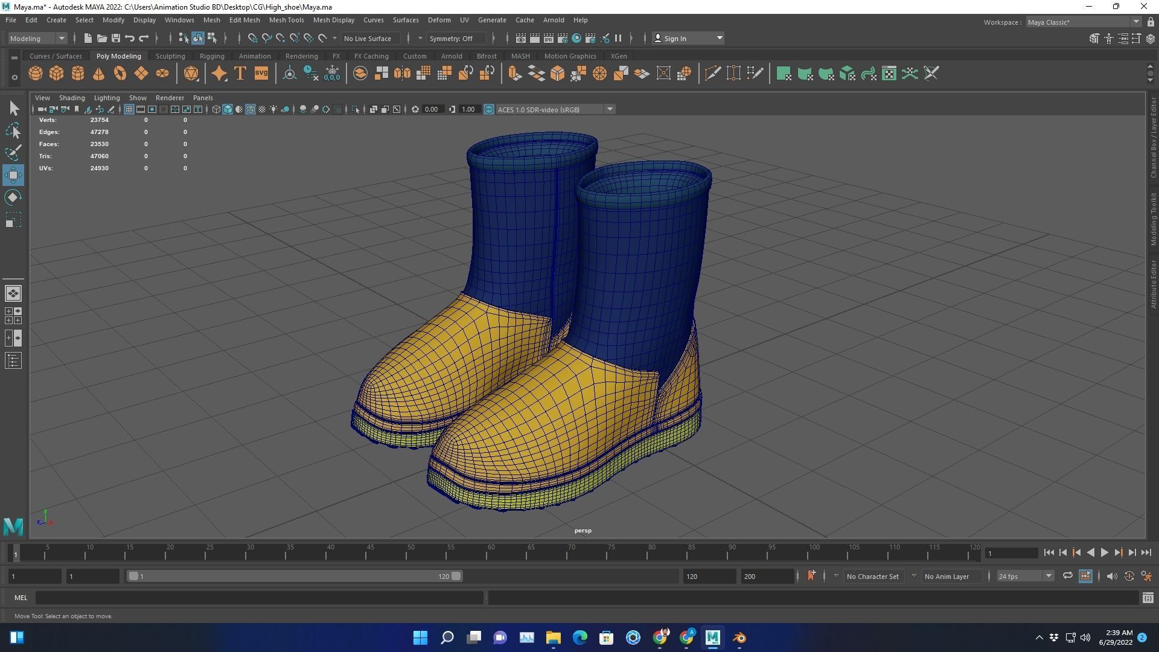Image resolution: width=1159 pixels, height=652 pixels.
Task: Play the animation forwards
Action: tap(1104, 552)
